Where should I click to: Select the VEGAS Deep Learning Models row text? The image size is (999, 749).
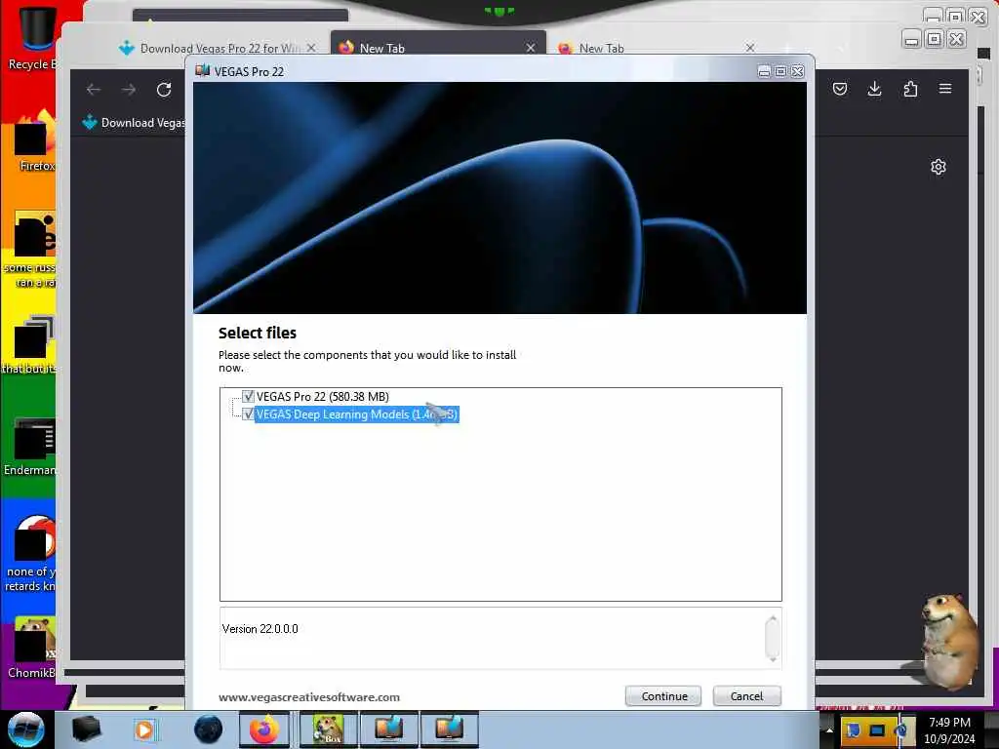click(357, 414)
